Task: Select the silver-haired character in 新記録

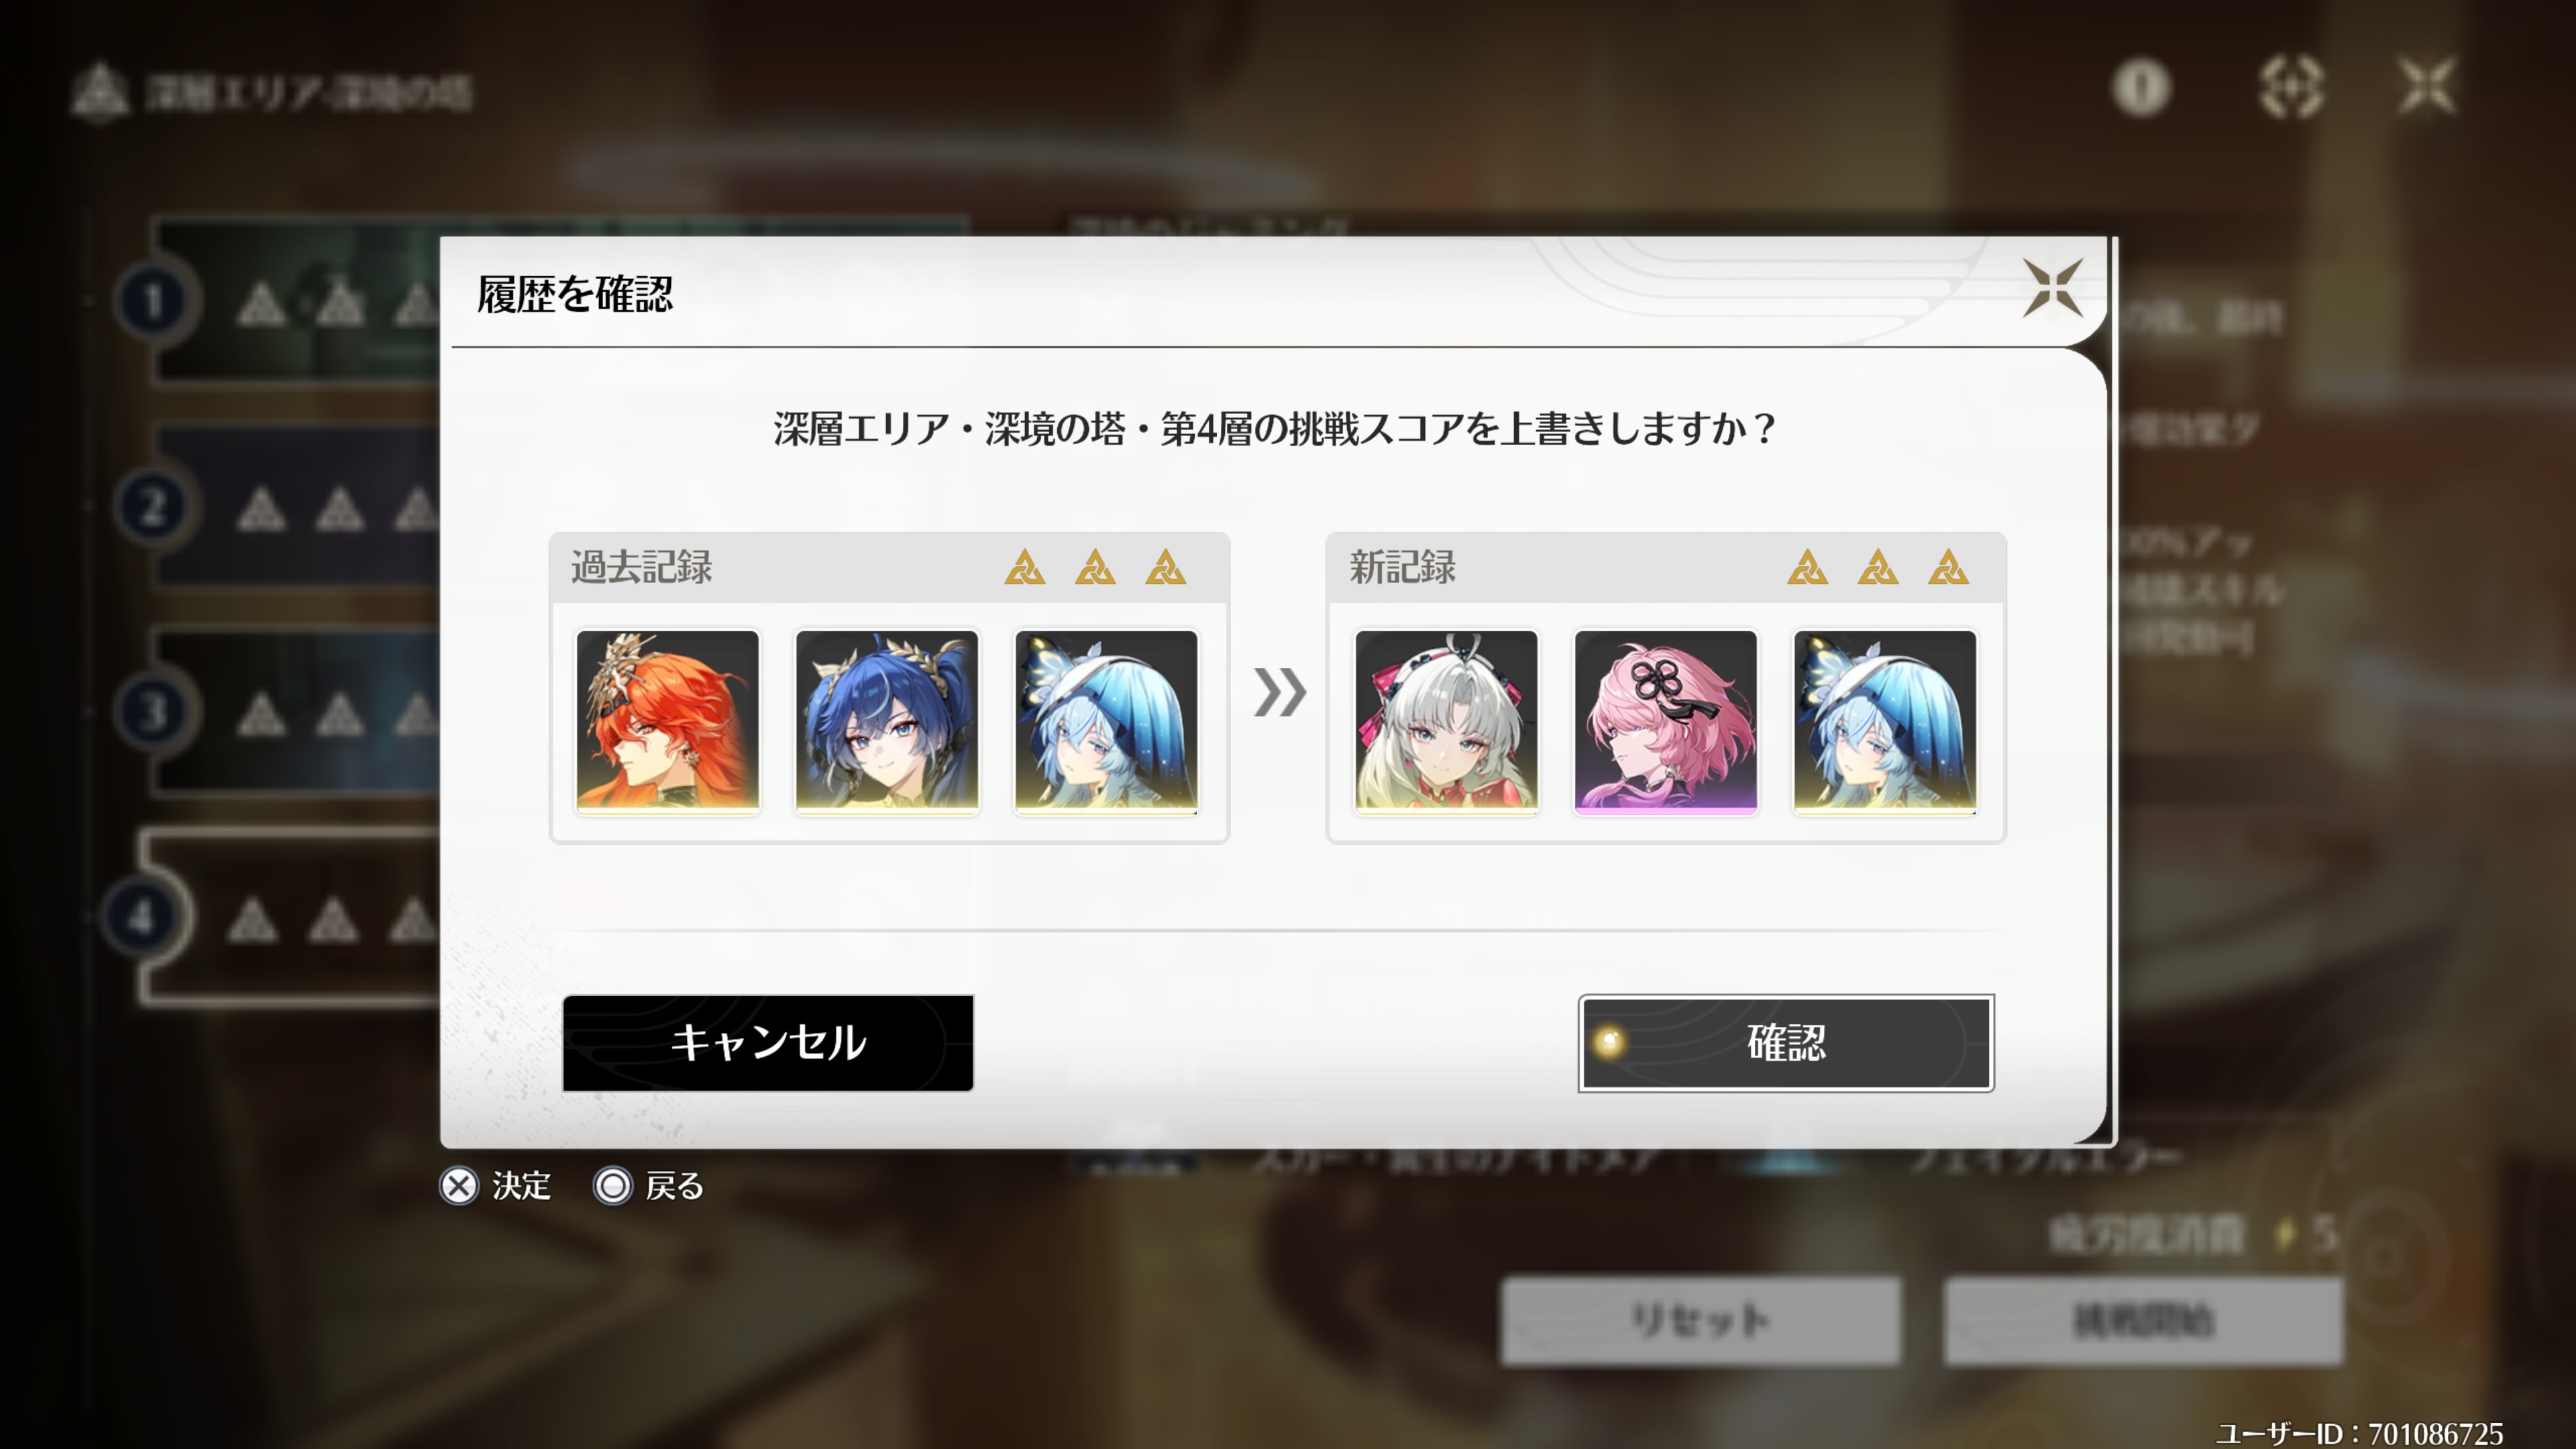Action: click(1446, 721)
